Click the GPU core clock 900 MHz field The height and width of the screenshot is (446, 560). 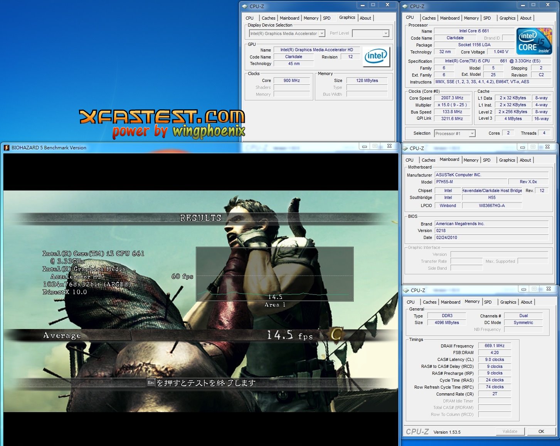click(292, 80)
